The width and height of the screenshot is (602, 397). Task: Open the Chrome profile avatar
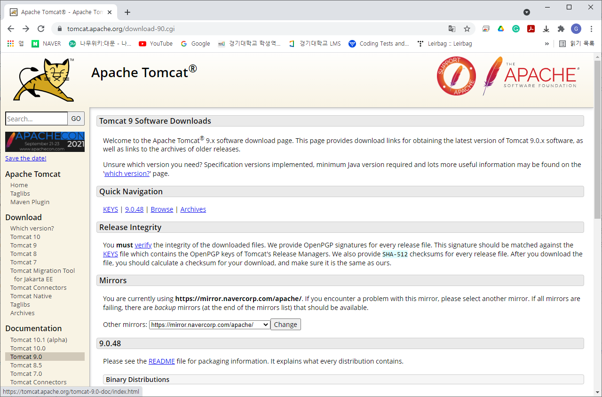point(576,29)
